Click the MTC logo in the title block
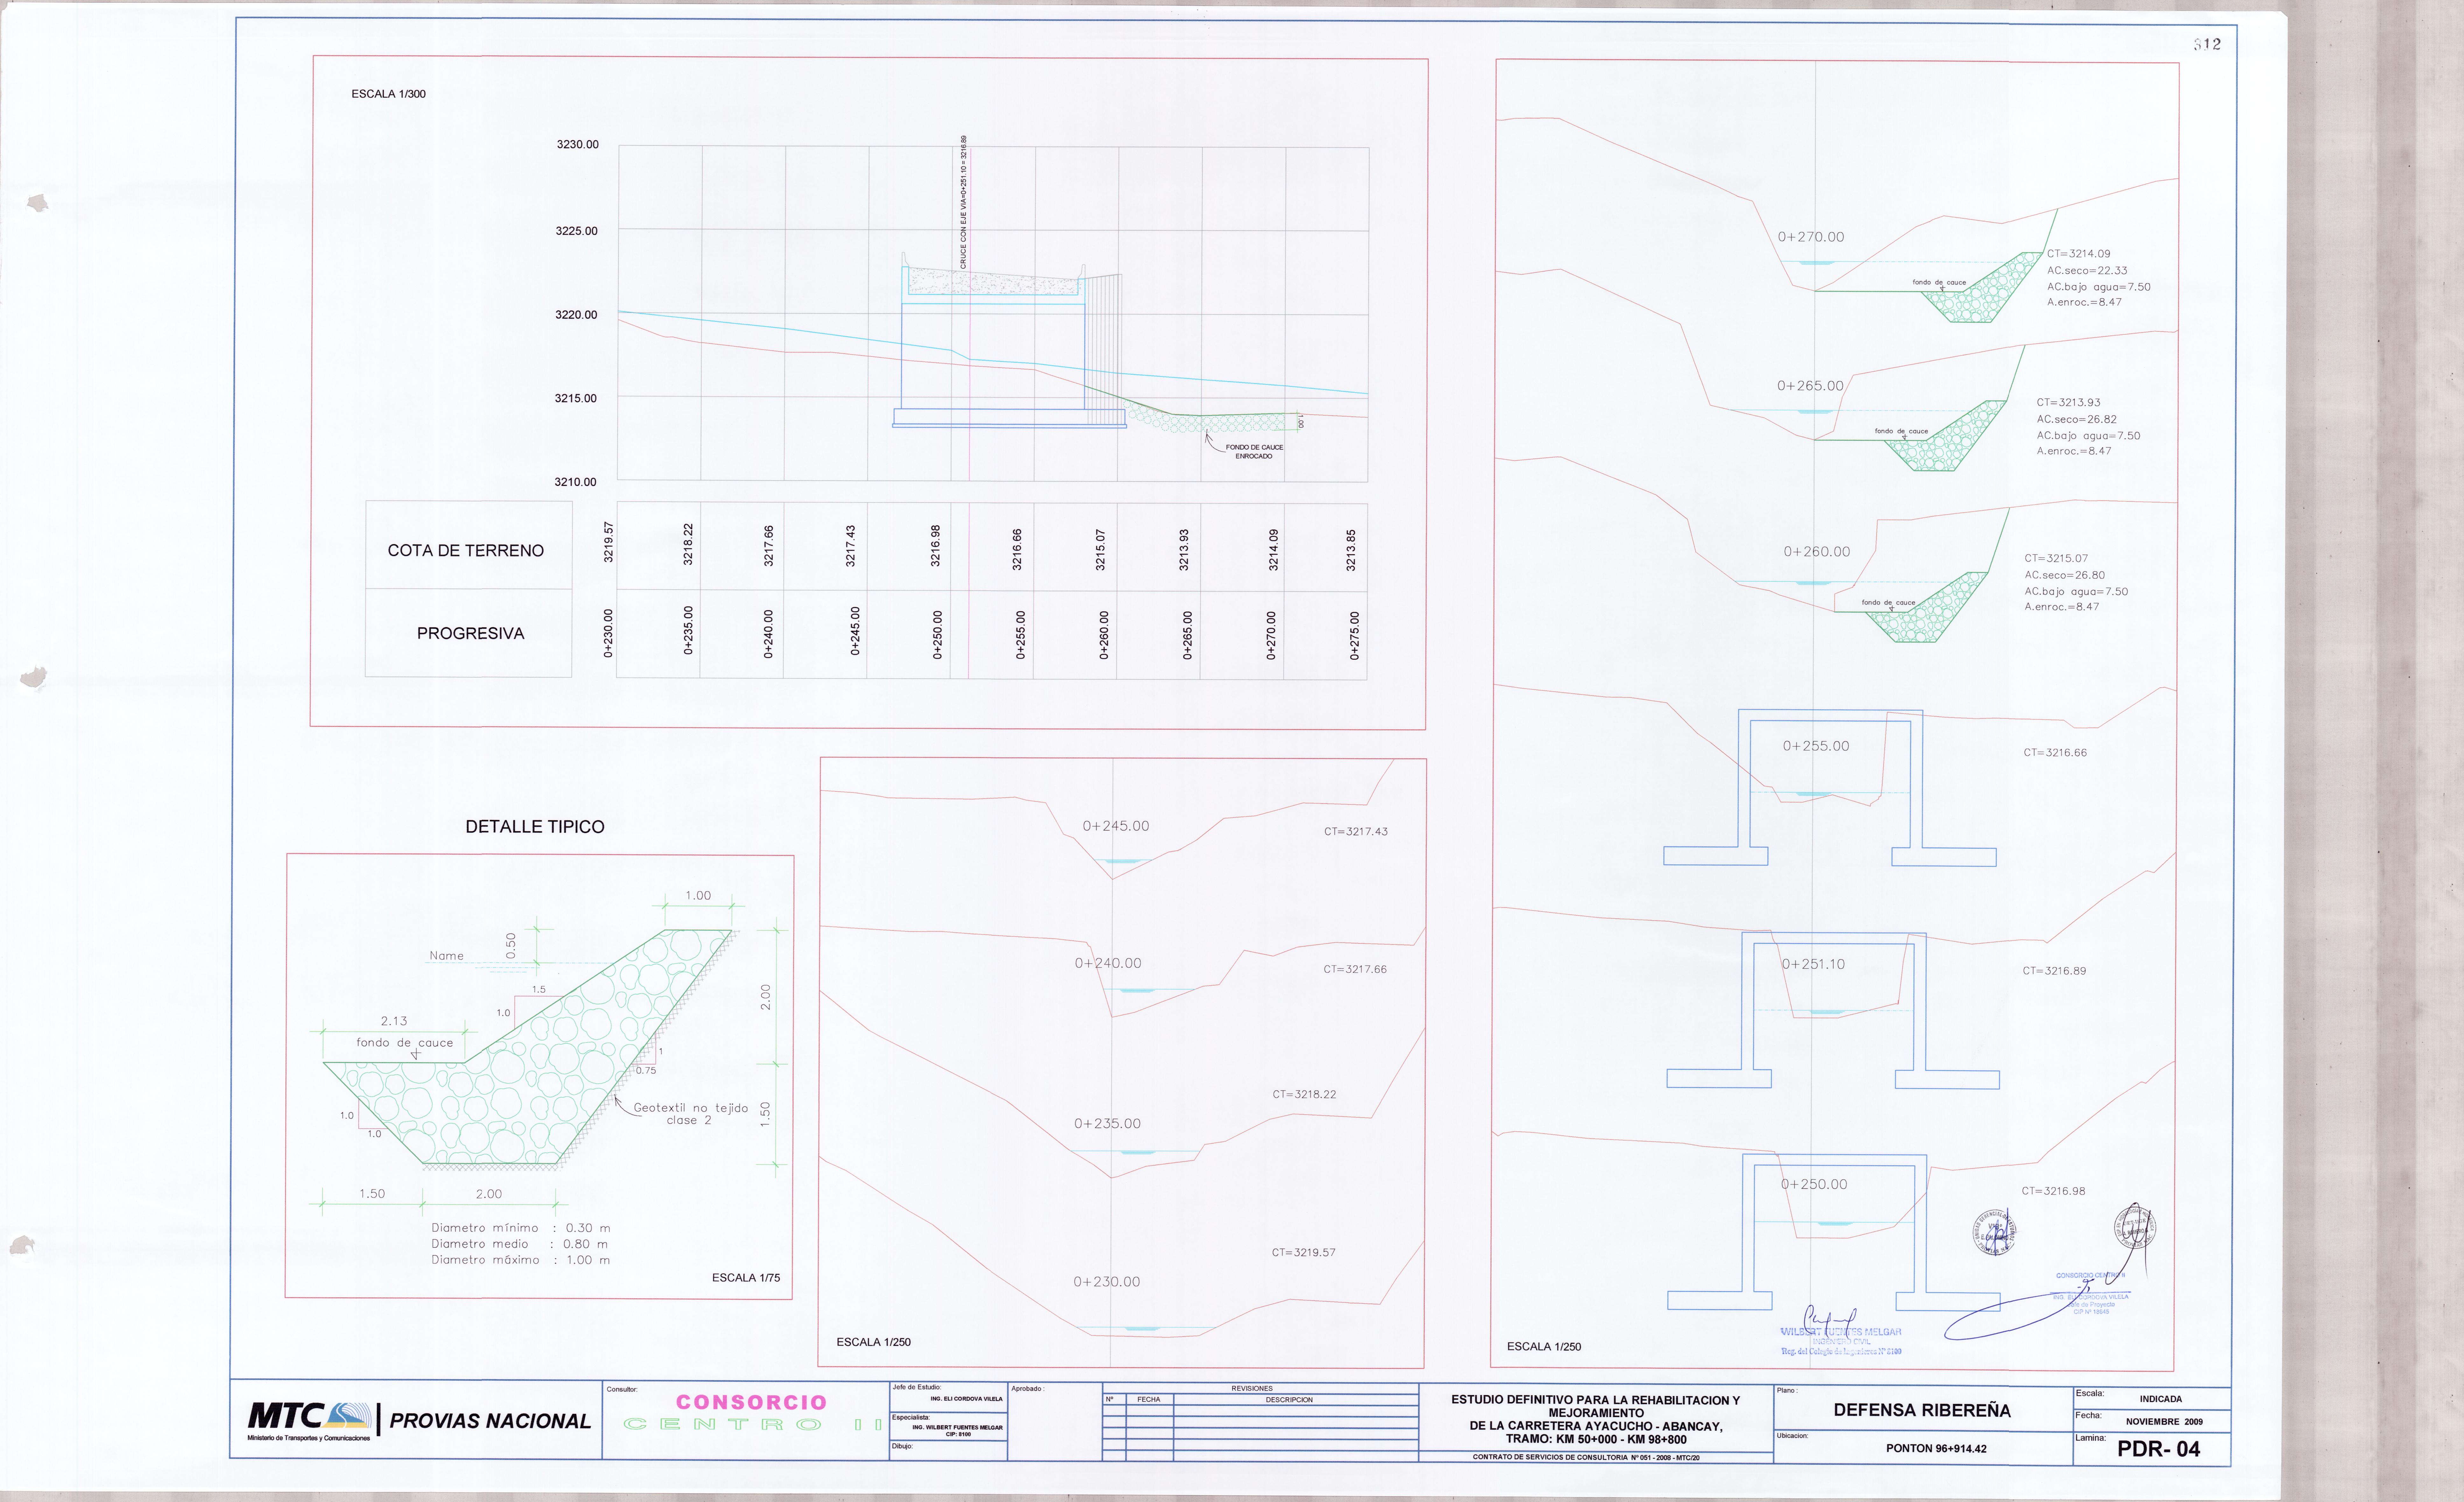2464x1502 pixels. (x=309, y=1421)
